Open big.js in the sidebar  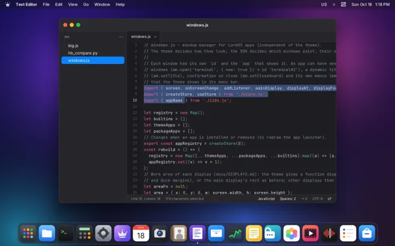tap(93, 46)
